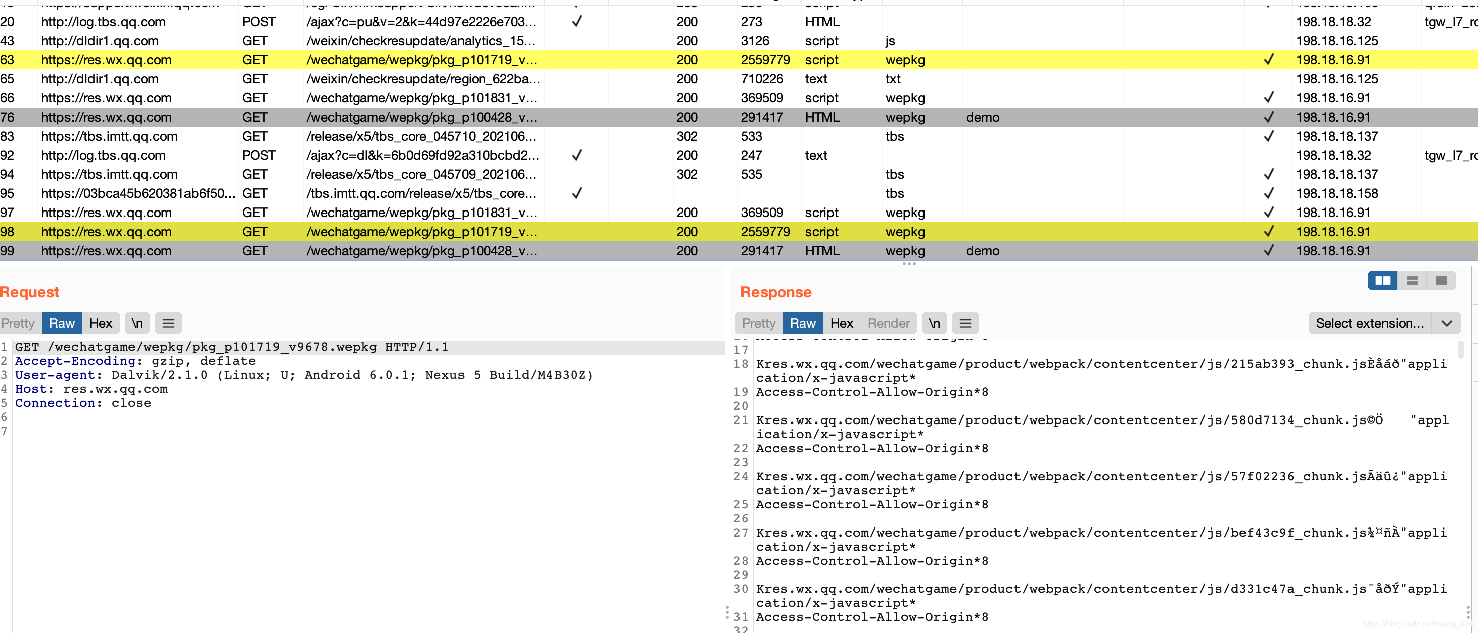Toggle Response \n show non-printable chars
This screenshot has width=1478, height=633.
(x=934, y=324)
